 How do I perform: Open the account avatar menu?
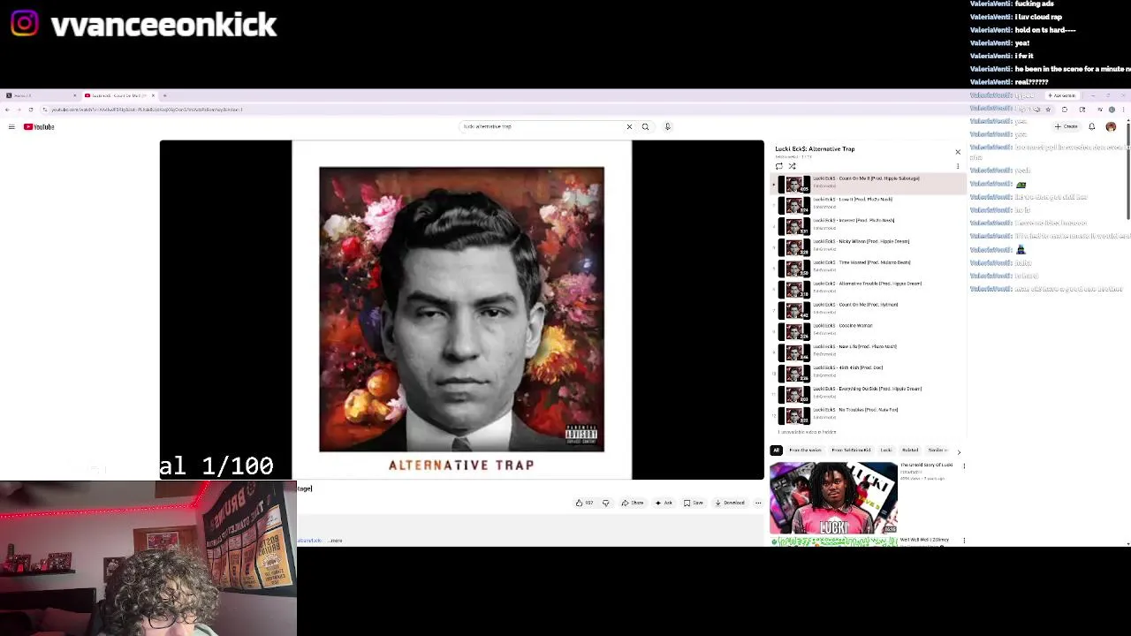pyautogui.click(x=1111, y=127)
